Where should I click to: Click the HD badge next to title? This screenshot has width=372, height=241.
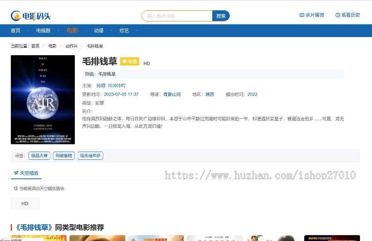tap(147, 63)
